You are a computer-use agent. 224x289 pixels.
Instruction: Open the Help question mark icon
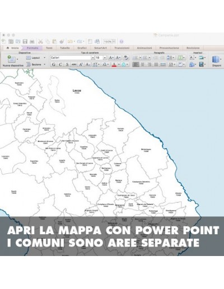[122, 41]
